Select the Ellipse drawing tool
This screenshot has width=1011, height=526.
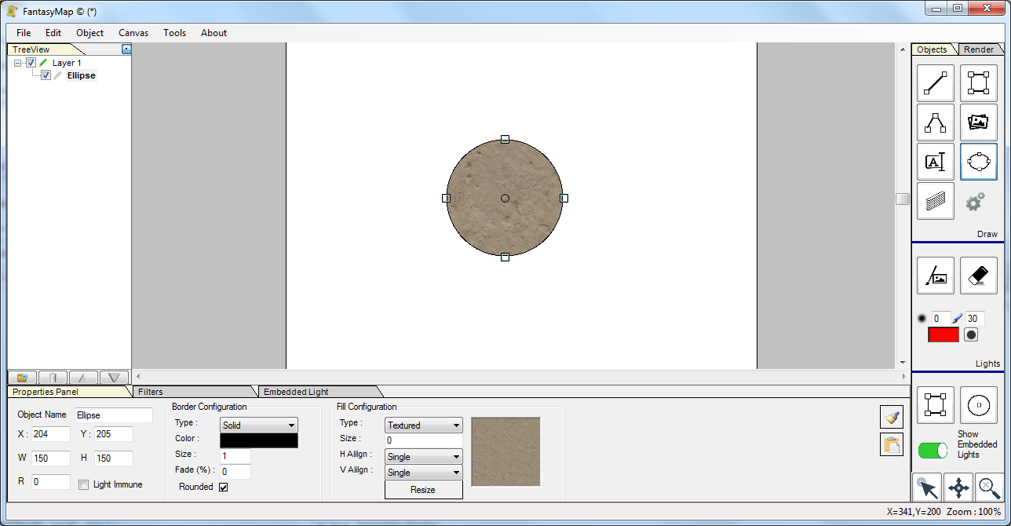978,162
